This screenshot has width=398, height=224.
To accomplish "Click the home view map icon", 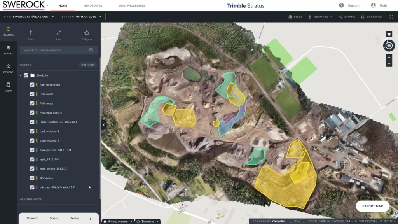I will click(389, 34).
